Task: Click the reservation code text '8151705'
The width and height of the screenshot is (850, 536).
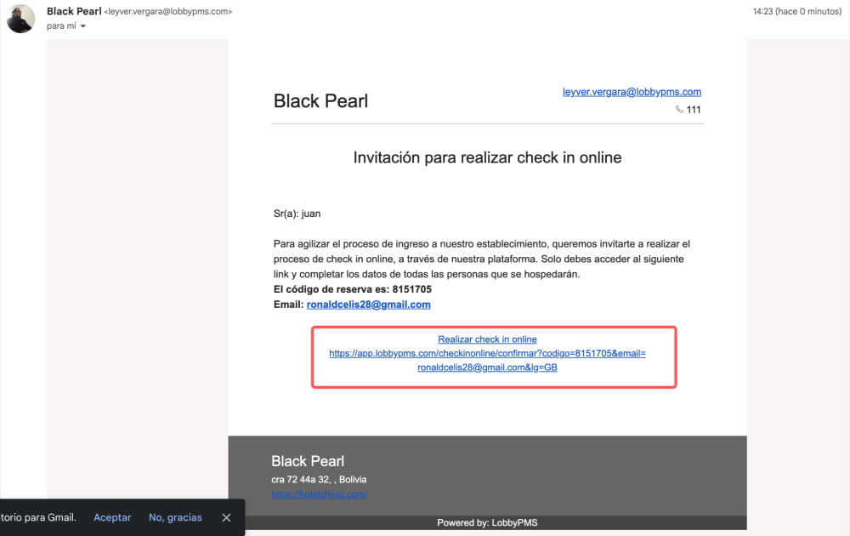Action: pyautogui.click(x=412, y=289)
